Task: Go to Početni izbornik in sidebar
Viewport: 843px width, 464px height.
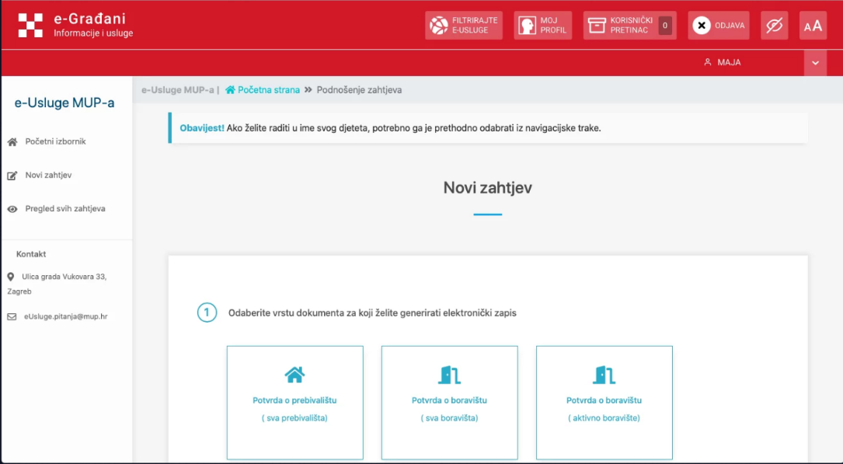Action: pyautogui.click(x=54, y=141)
